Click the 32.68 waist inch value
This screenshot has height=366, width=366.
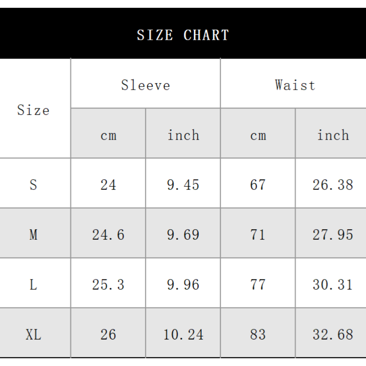point(333,334)
